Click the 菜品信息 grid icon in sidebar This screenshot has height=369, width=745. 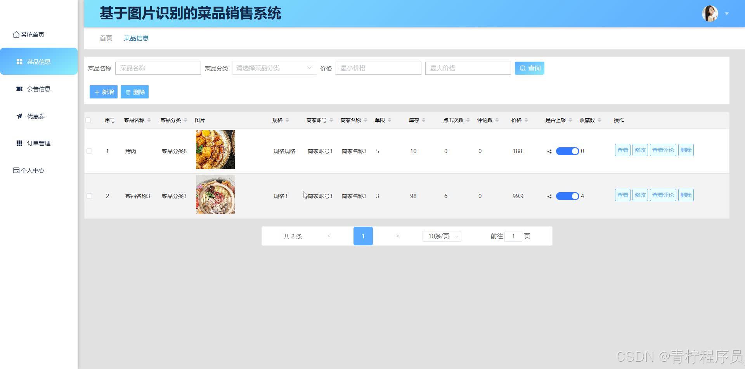[x=19, y=61]
